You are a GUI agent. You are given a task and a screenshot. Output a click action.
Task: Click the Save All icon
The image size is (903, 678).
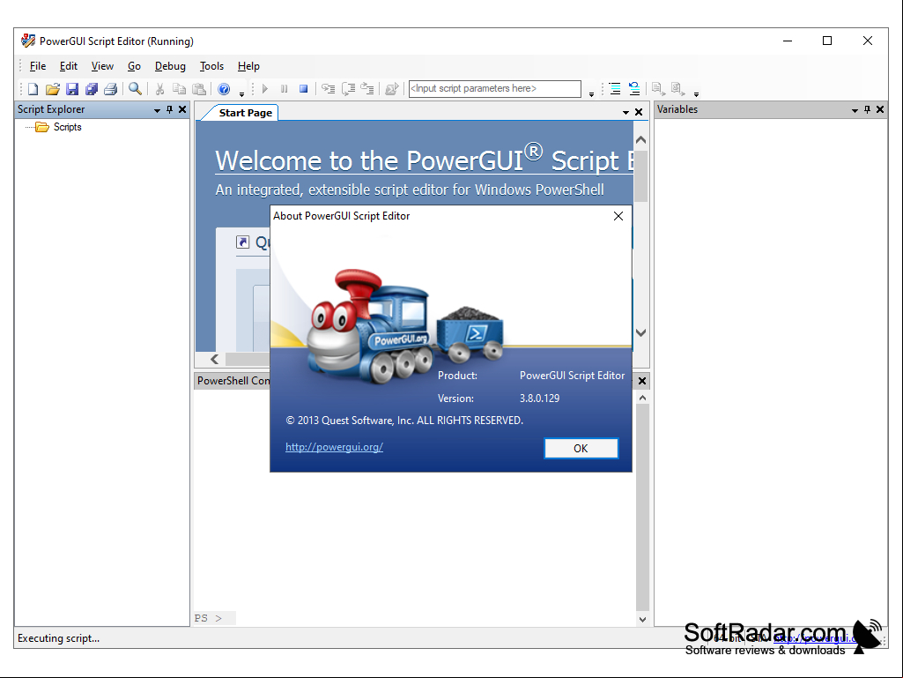91,89
